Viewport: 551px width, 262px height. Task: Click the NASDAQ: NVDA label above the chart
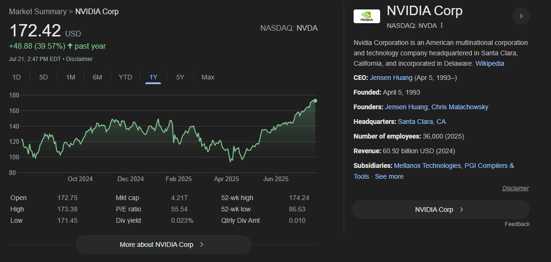click(289, 28)
